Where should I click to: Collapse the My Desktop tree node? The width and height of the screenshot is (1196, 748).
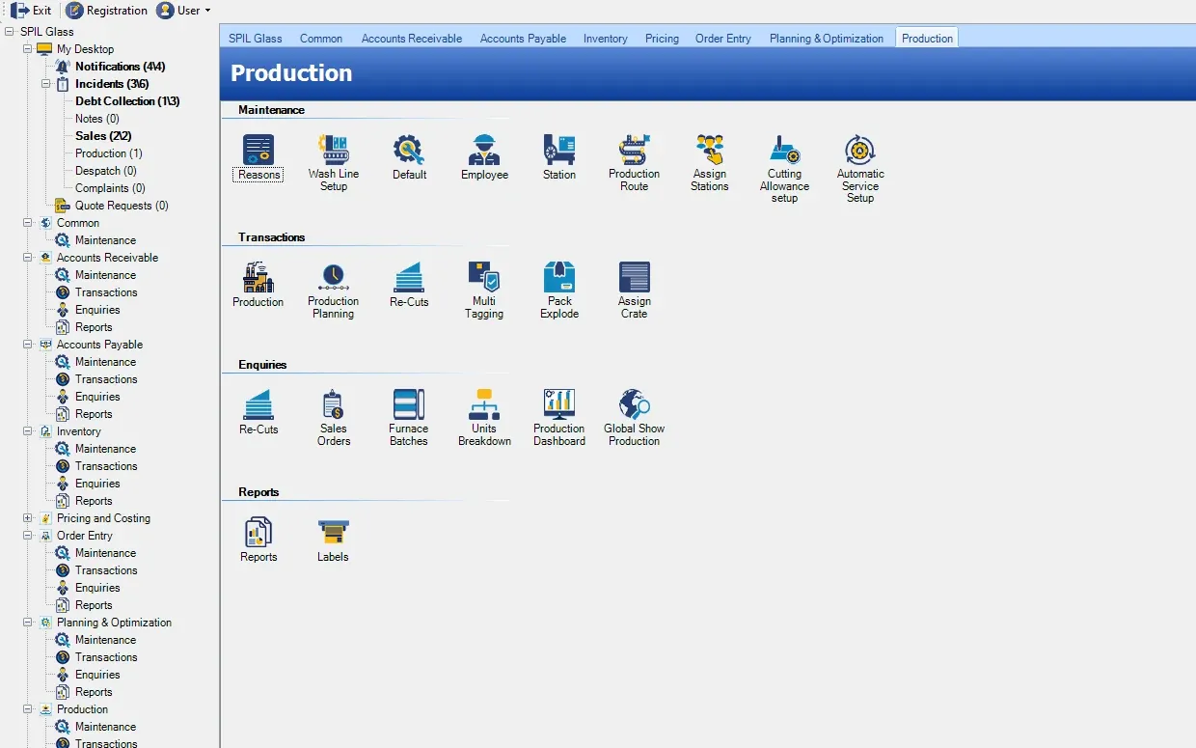[x=28, y=49]
